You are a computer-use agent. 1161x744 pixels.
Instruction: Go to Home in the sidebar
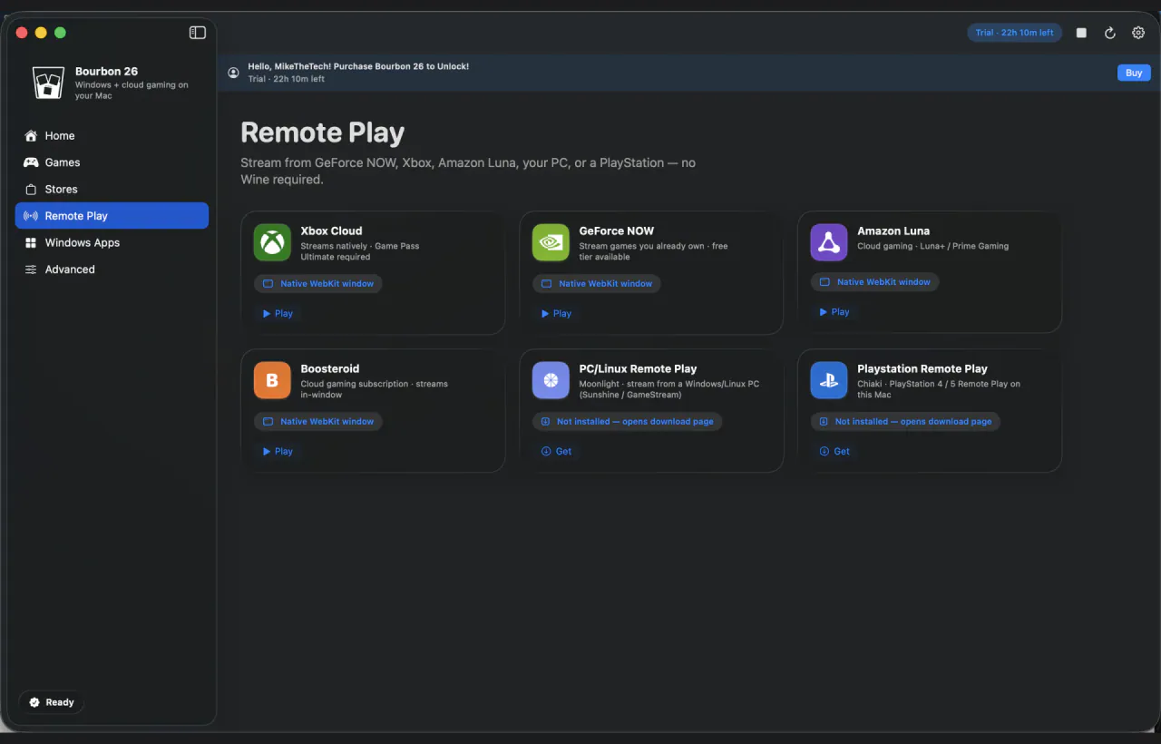(x=112, y=136)
